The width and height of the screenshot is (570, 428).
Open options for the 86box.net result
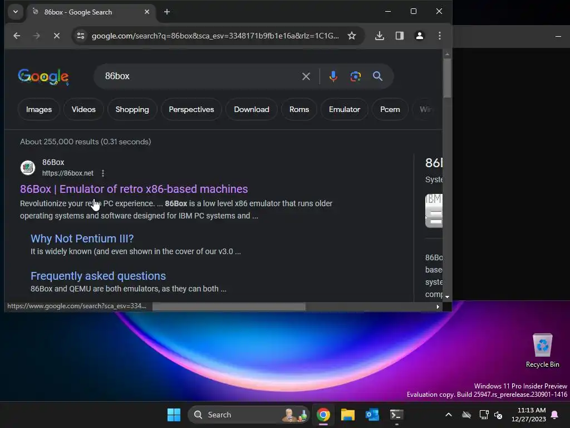click(x=103, y=173)
